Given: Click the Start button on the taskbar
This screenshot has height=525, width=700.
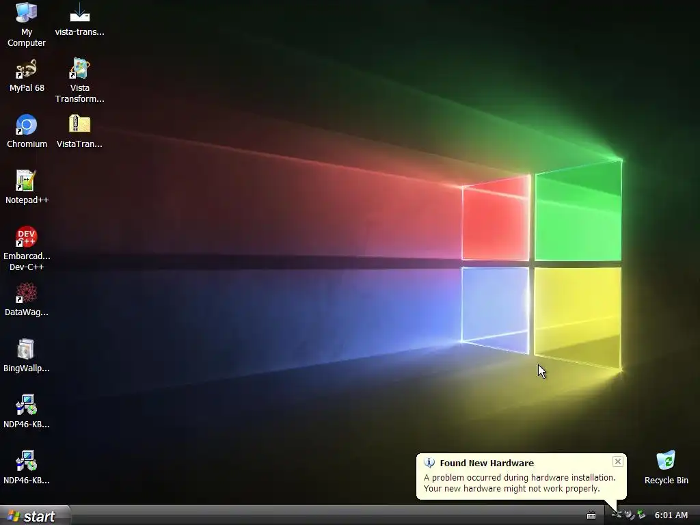Looking at the screenshot, I should point(35,515).
